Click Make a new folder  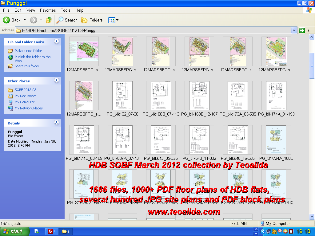[28, 51]
